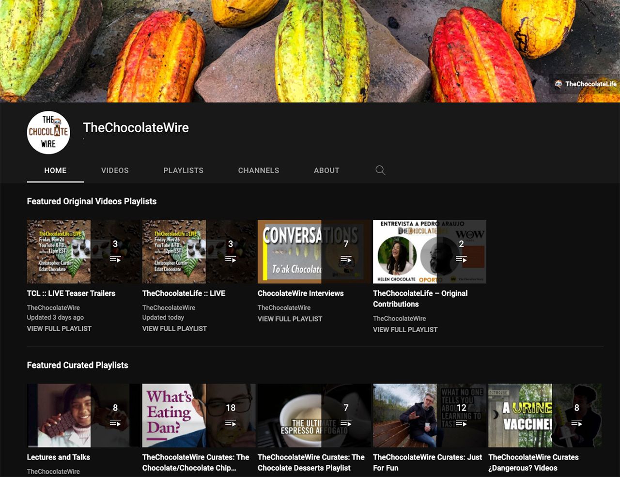Click playlist icon on ChocolateWire Interviews thumbnail

click(x=346, y=259)
